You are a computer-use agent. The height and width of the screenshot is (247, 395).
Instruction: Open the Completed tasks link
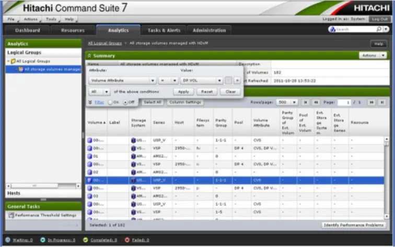coord(103,240)
